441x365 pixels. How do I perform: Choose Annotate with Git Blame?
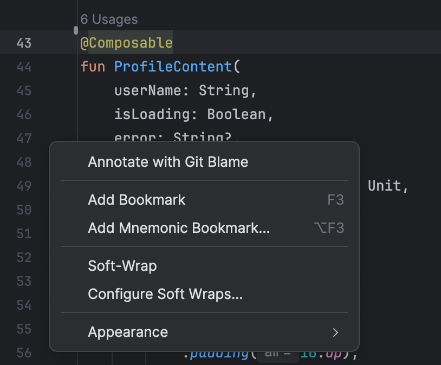coord(168,161)
